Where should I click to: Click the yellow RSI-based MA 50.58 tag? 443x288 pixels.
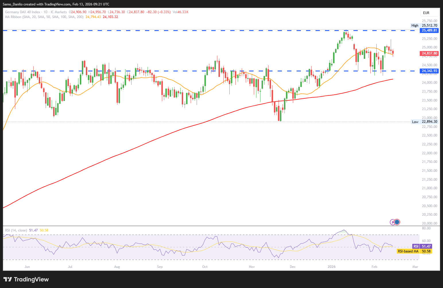click(414, 251)
